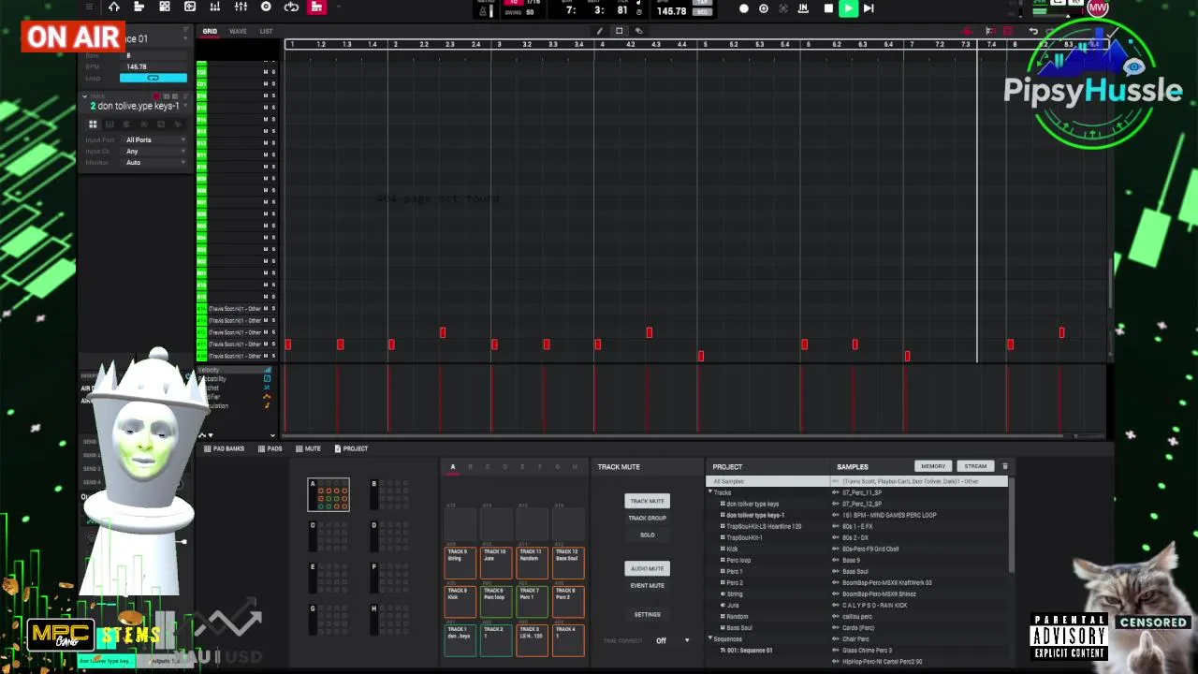Switch to the GRID tab
Image resolution: width=1198 pixels, height=674 pixels.
tap(210, 31)
